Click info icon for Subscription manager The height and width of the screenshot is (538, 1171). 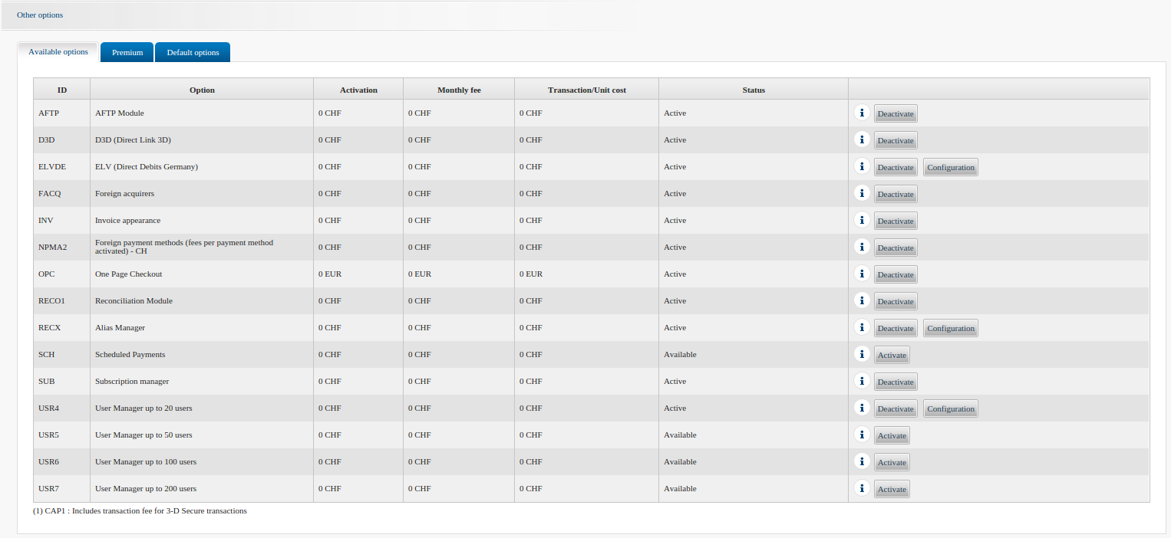862,382
